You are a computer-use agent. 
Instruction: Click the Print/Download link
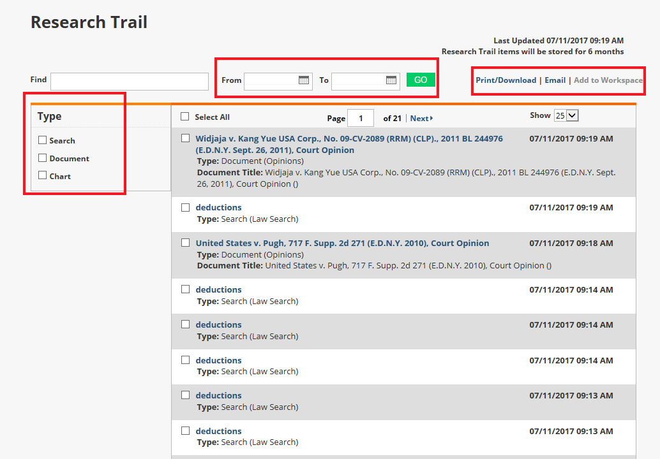(506, 80)
